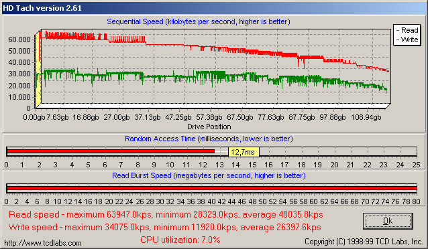This screenshot has height=249, width=428.
Task: Click the 57.38gb x-axis label
Action: click(209, 117)
